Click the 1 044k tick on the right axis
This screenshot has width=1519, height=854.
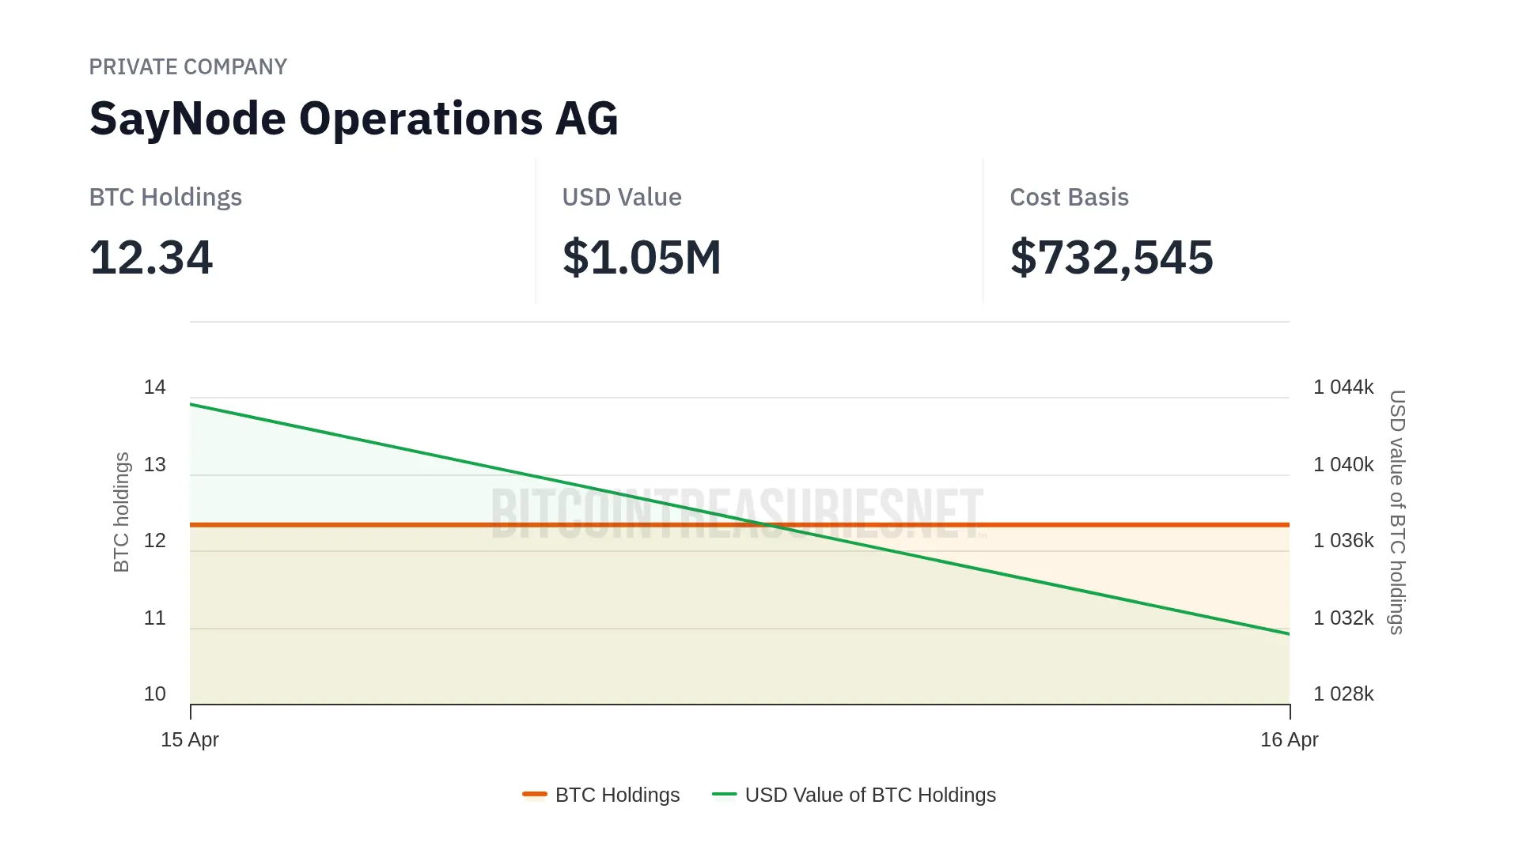1343,387
